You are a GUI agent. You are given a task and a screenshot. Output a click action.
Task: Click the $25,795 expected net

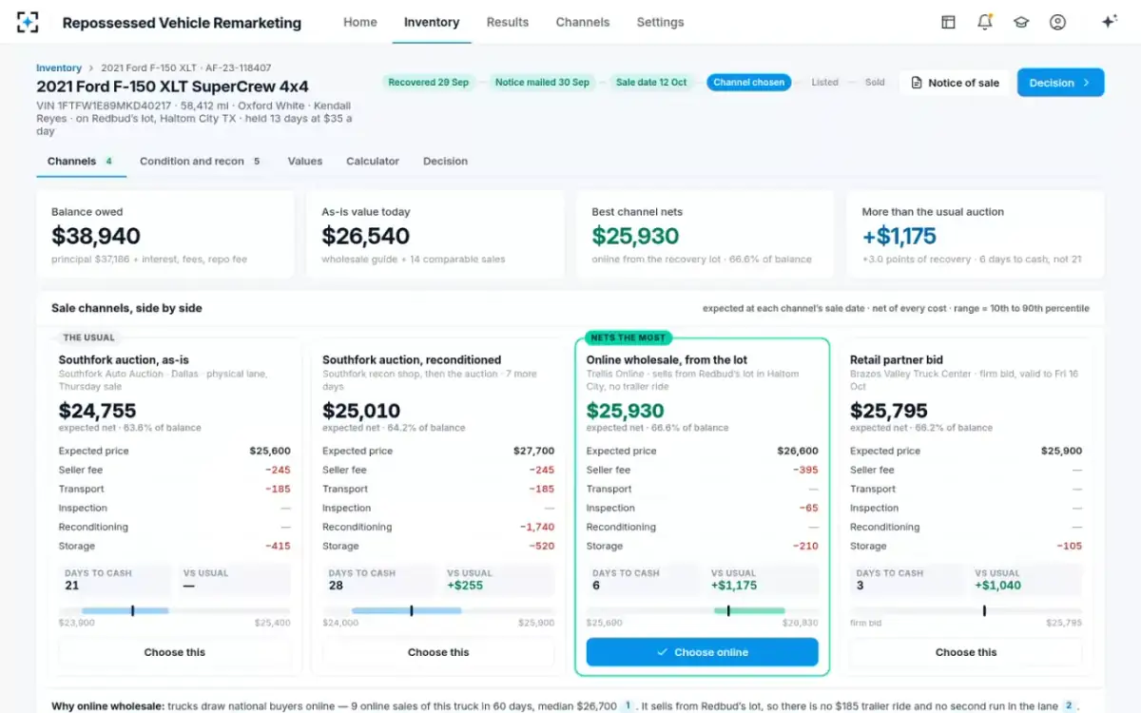[x=889, y=411]
